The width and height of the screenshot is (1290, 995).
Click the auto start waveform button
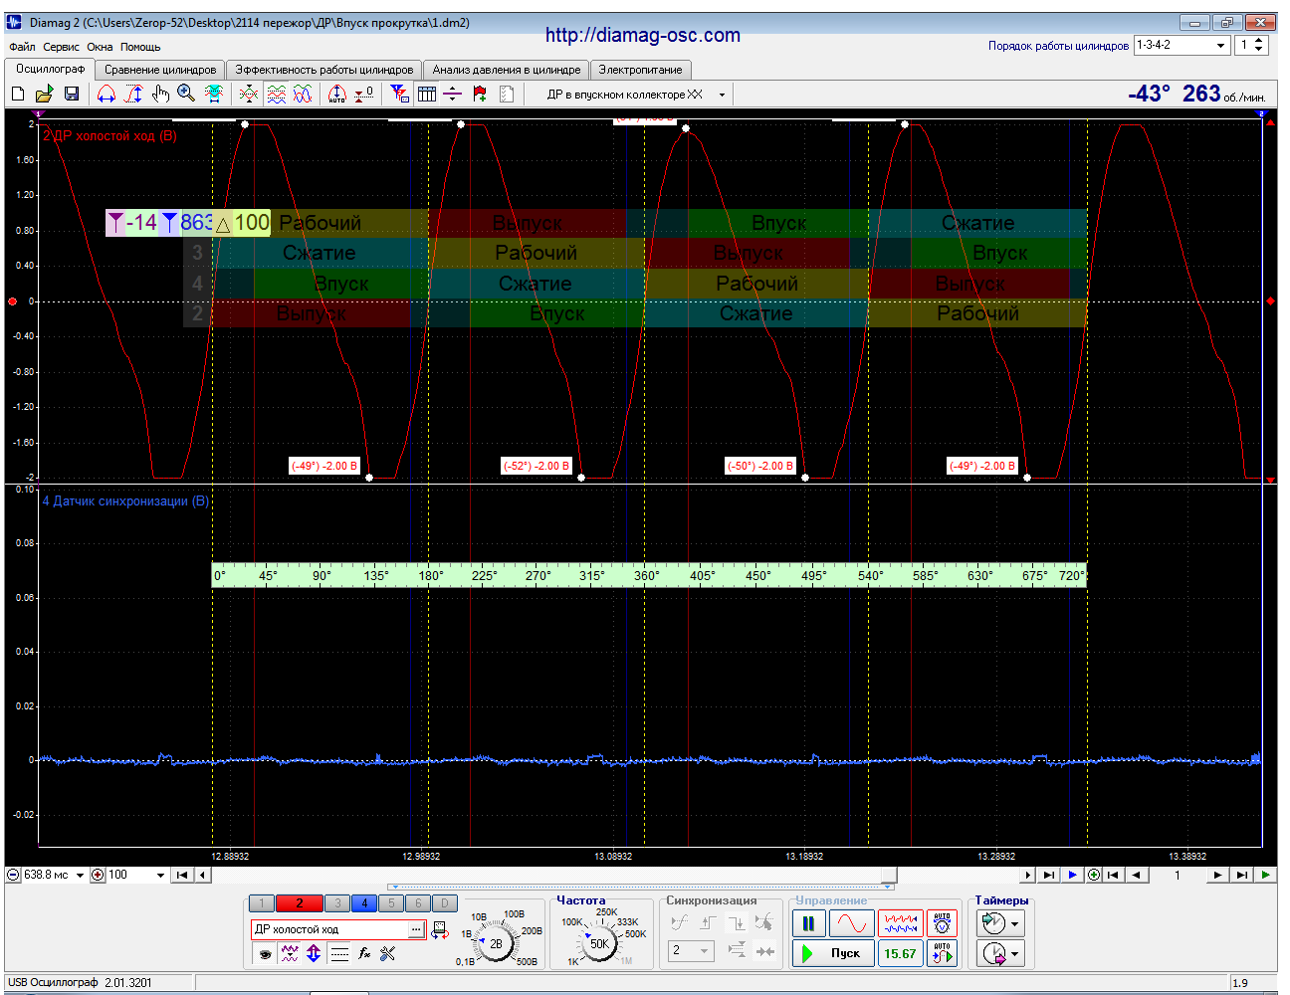pyautogui.click(x=942, y=953)
